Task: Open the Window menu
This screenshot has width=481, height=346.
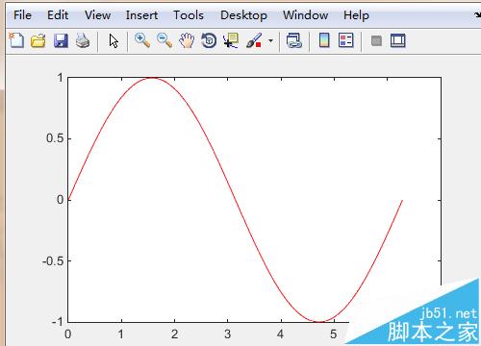Action: coord(305,15)
